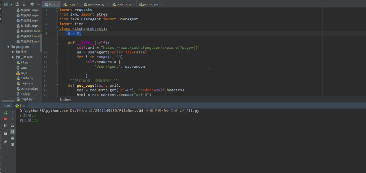
Task: Toggle scroll to end of output
Action: (x=13, y=132)
